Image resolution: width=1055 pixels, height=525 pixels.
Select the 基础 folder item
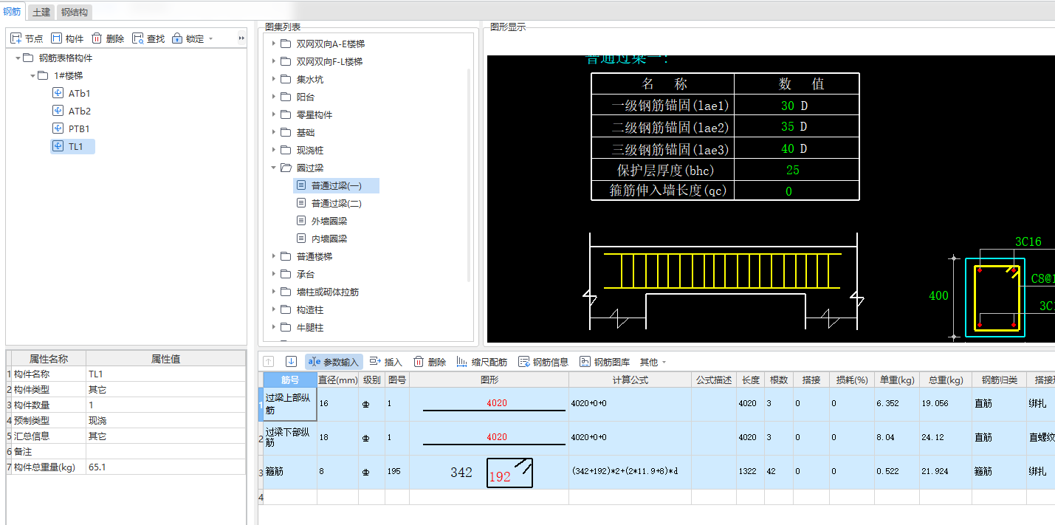point(305,133)
